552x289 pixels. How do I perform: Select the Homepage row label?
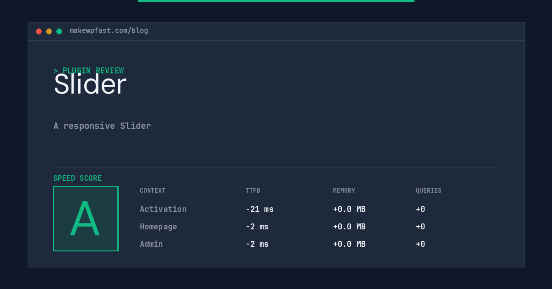158,227
